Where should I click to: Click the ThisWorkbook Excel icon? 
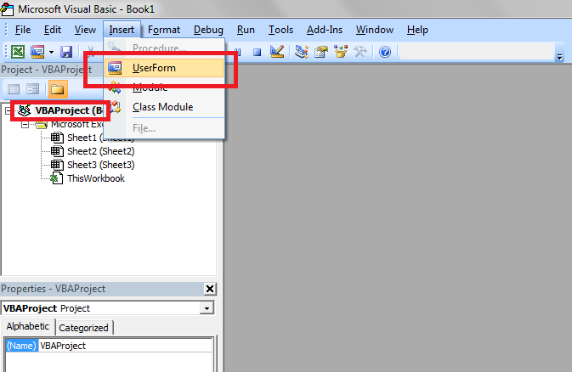56,178
